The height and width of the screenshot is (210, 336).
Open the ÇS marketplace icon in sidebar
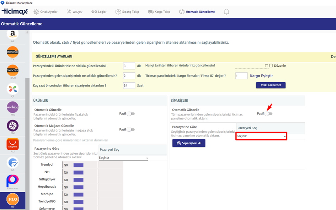coord(13,89)
